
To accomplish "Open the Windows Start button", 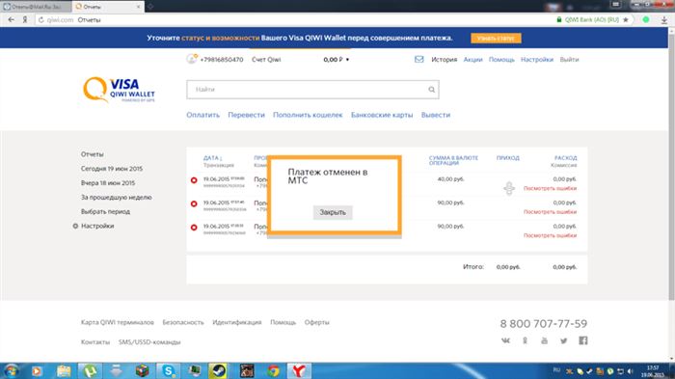I will [12, 371].
